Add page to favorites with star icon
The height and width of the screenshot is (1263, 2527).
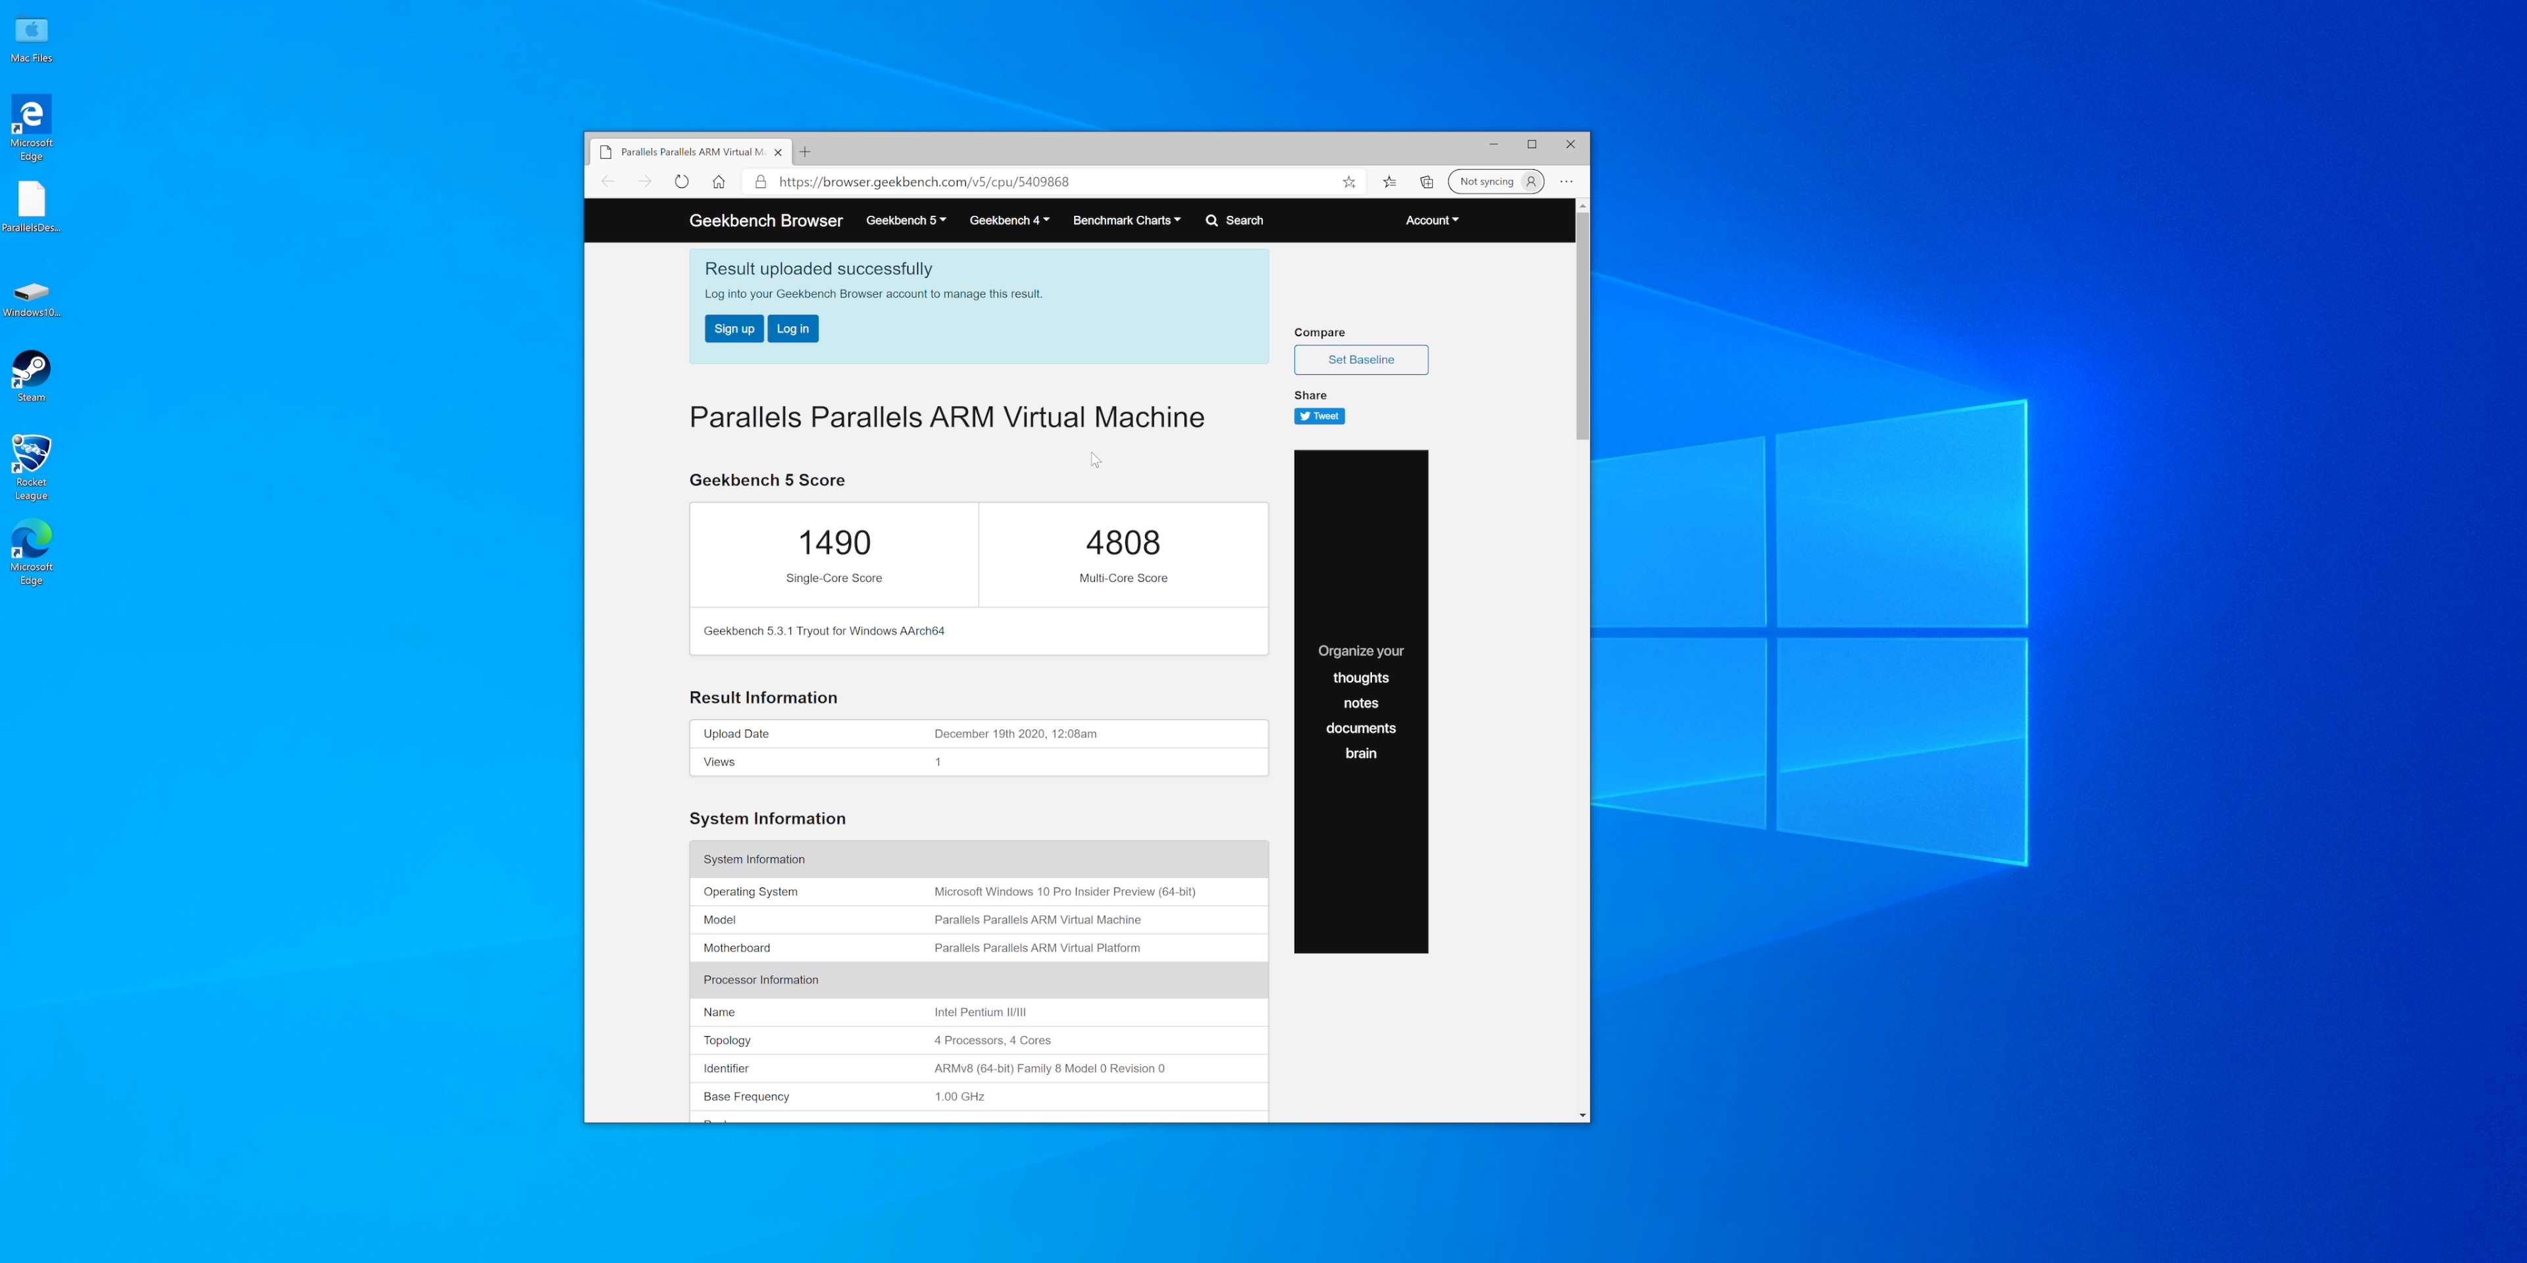coord(1349,182)
